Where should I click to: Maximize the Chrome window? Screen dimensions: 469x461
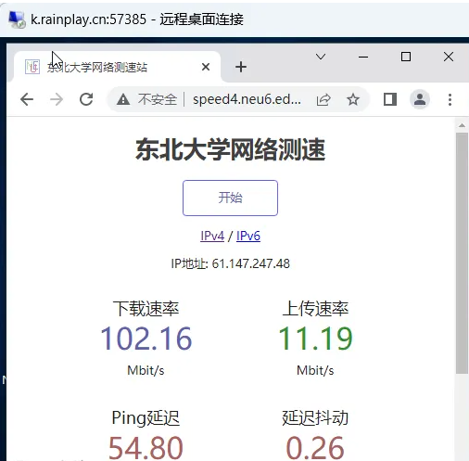[x=406, y=57]
